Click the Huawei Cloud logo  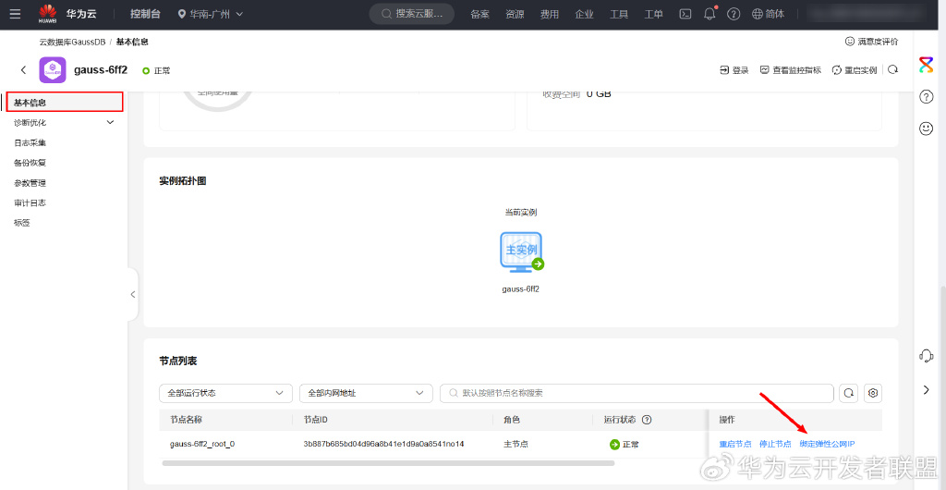click(48, 14)
